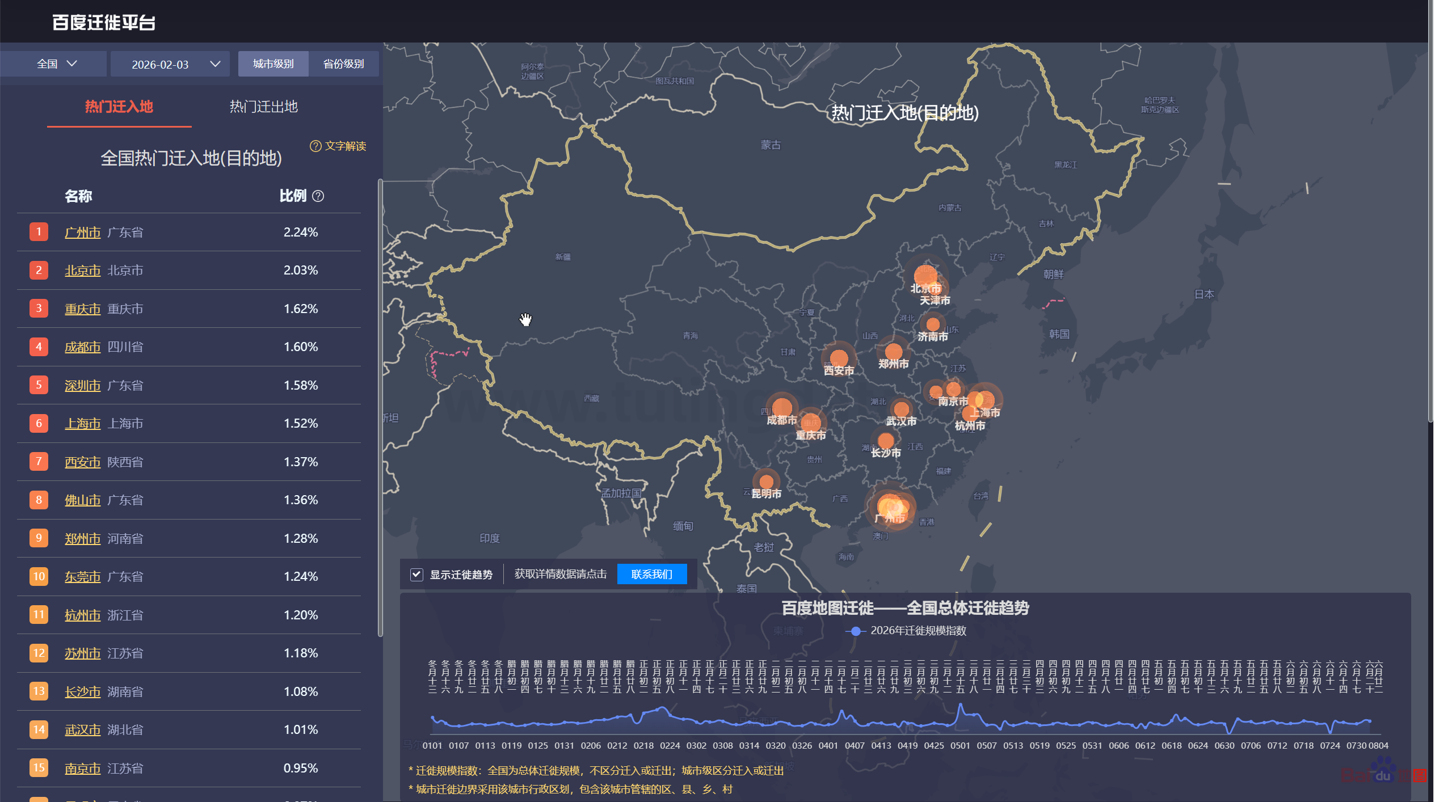Viewport: 1435px width, 802px height.
Task: Click the city list vertical scrollbar
Action: coord(380,408)
